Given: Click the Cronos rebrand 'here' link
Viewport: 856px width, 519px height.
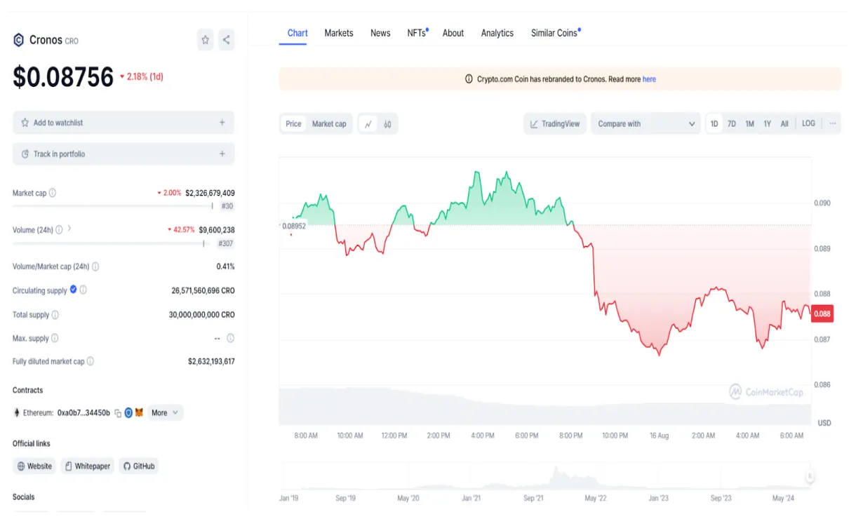Looking at the screenshot, I should (x=649, y=79).
